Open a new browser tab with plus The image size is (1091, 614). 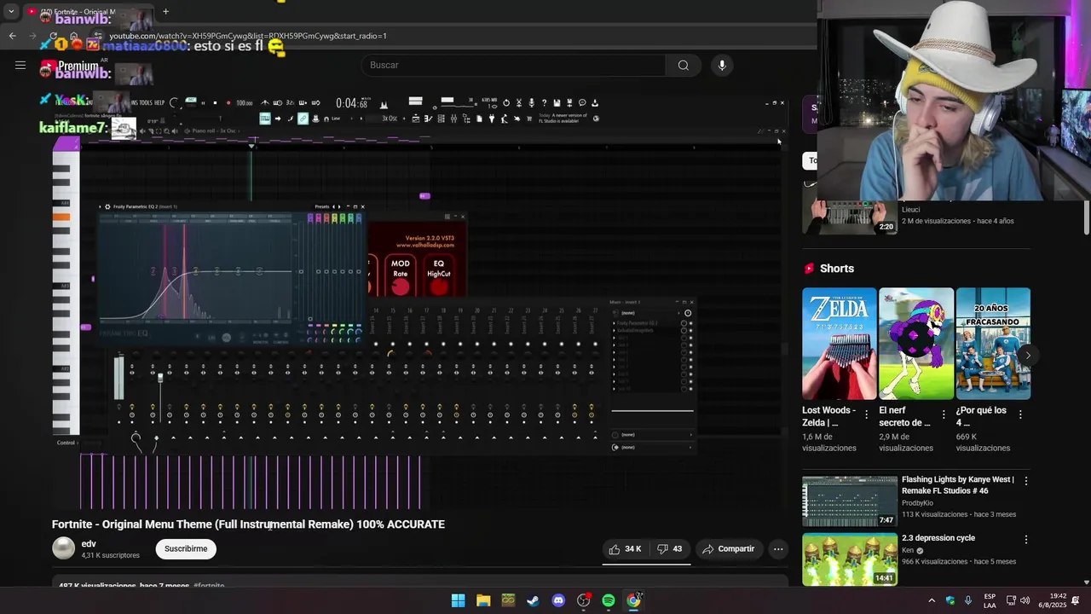point(165,11)
